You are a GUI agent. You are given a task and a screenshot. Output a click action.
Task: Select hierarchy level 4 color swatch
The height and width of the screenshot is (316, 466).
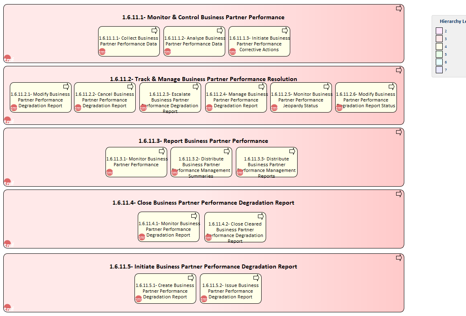click(x=439, y=46)
